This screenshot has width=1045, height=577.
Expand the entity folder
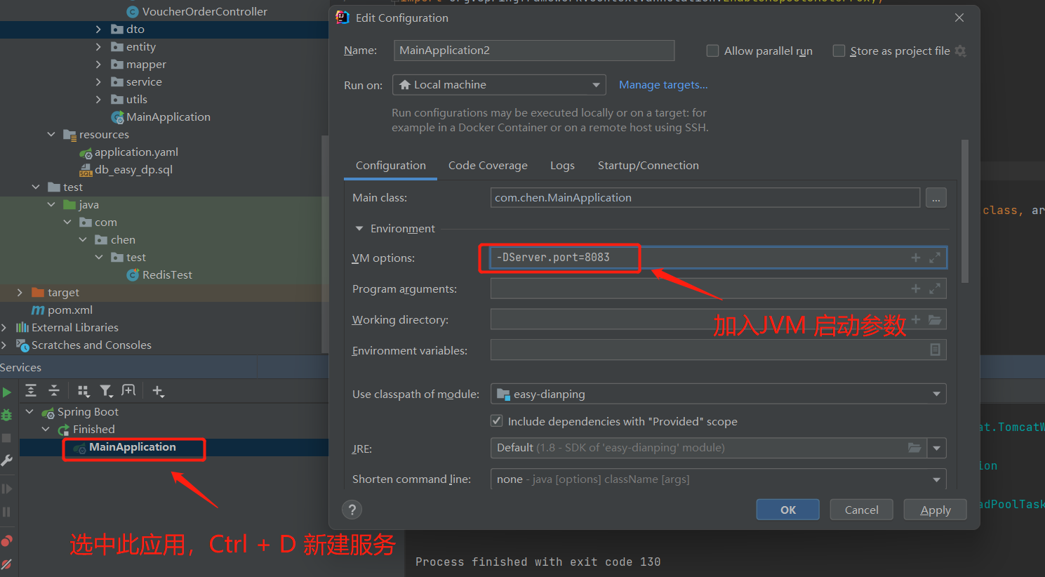pos(98,47)
